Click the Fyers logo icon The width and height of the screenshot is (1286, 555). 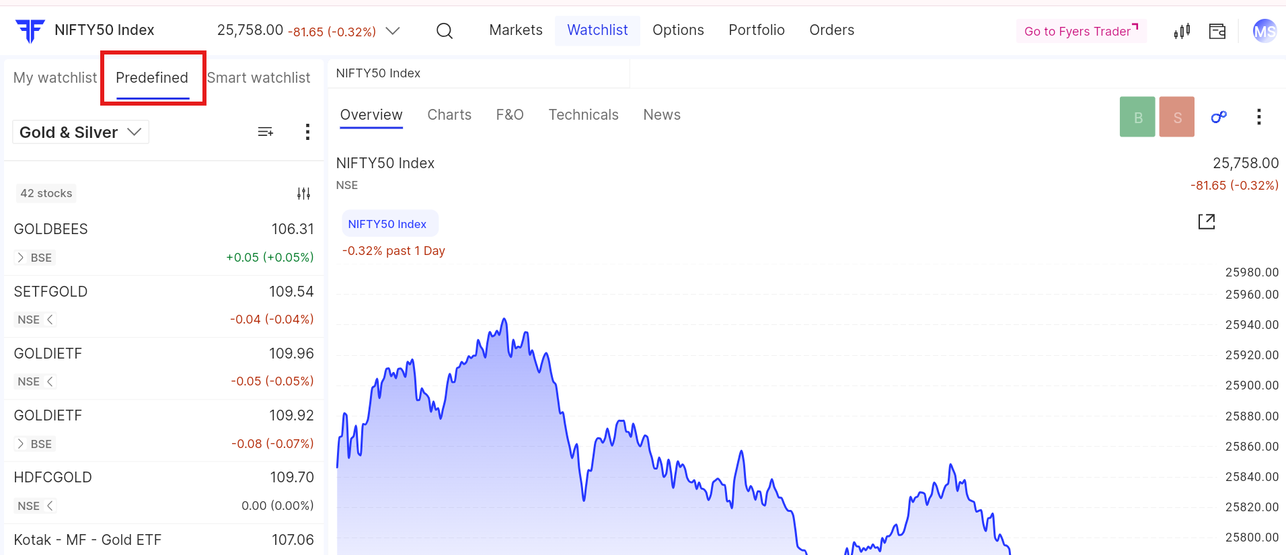click(x=30, y=30)
